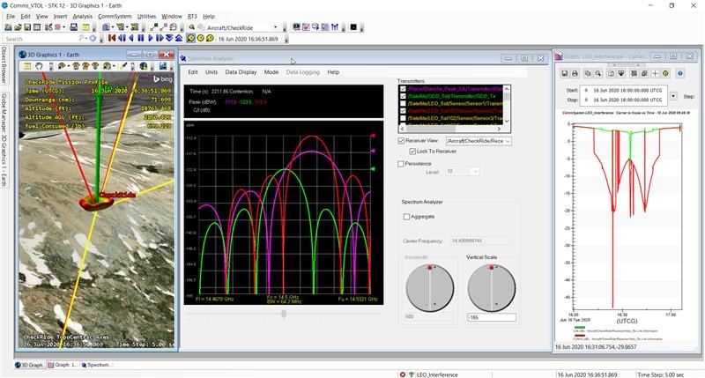The image size is (705, 378).
Task: Check the LEO_Sat102 Sensor3 transmitter checkbox
Action: click(403, 118)
